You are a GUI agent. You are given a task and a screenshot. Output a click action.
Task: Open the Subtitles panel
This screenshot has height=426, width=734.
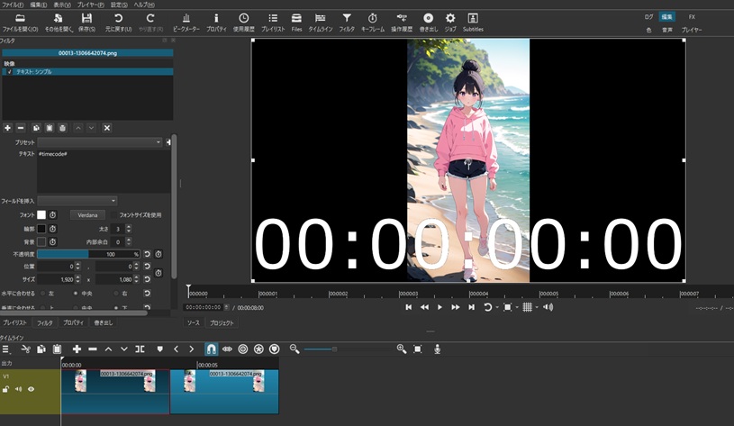(x=473, y=22)
